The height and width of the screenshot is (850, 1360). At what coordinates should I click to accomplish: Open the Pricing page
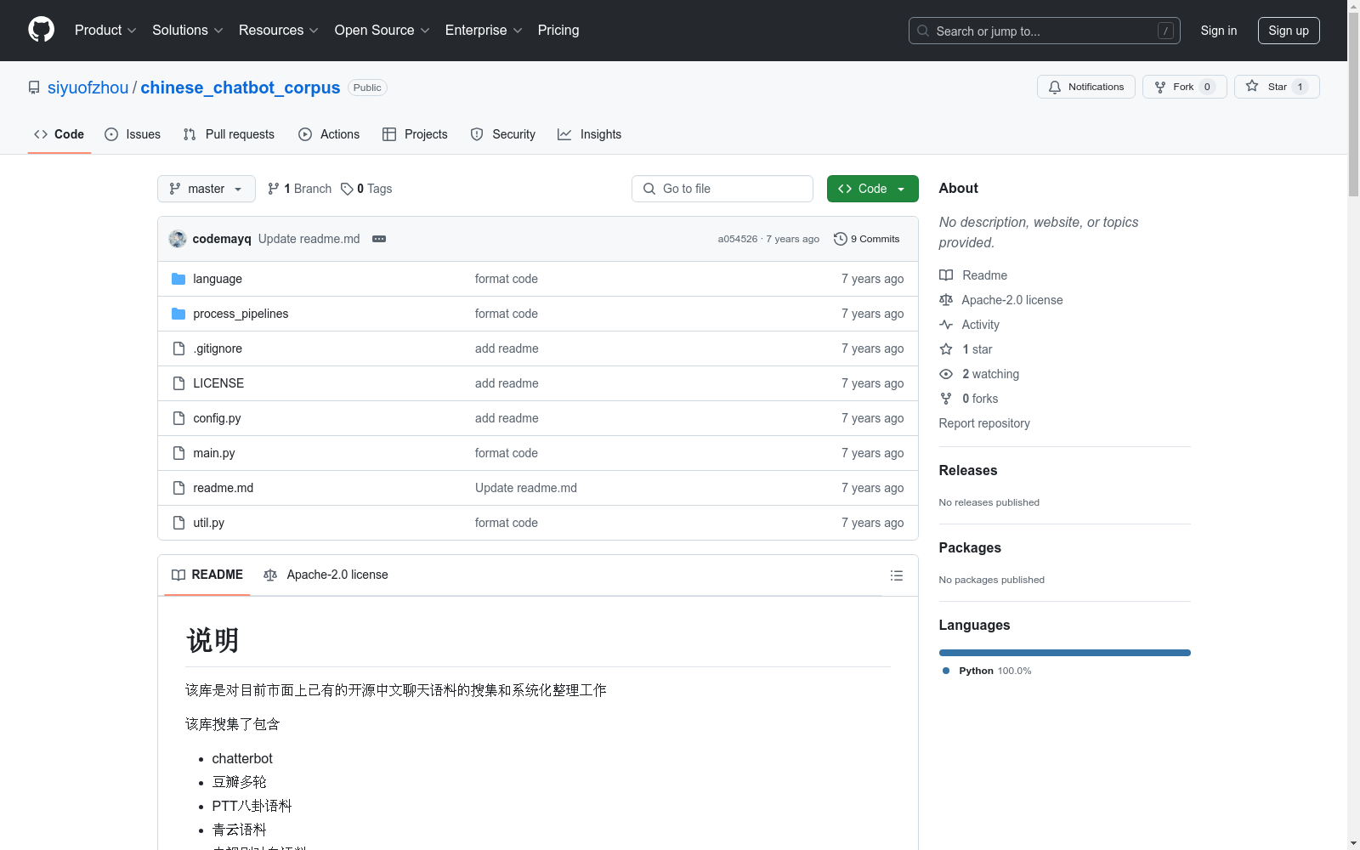558,30
